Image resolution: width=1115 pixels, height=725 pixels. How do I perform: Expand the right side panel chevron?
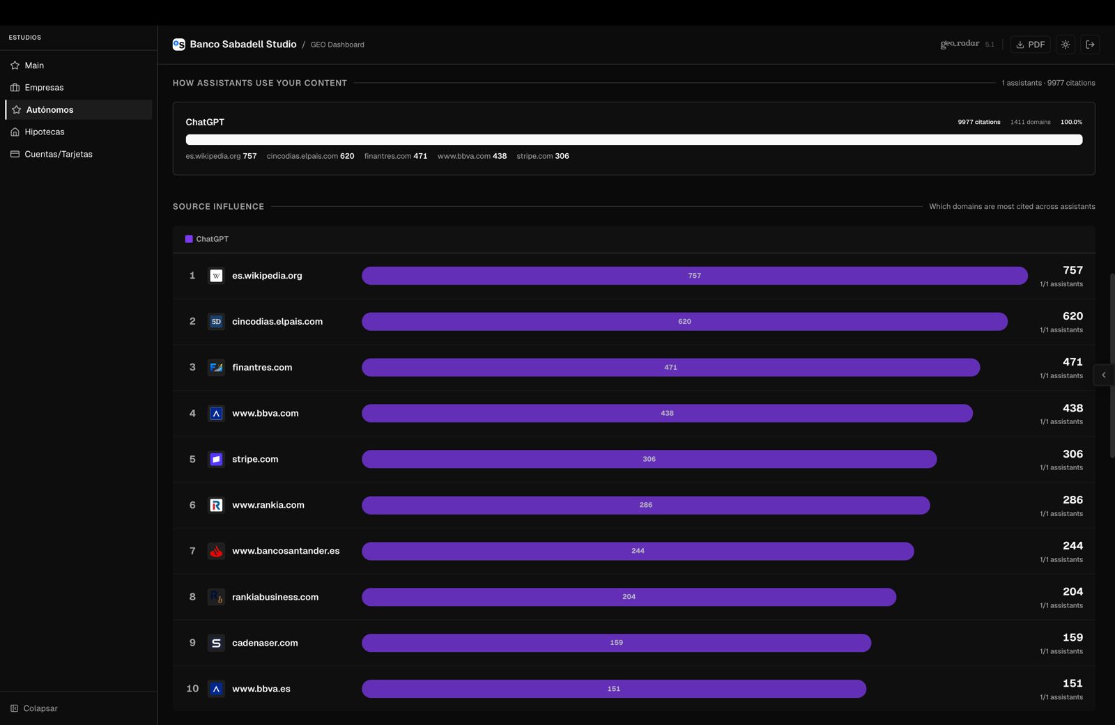(x=1104, y=375)
